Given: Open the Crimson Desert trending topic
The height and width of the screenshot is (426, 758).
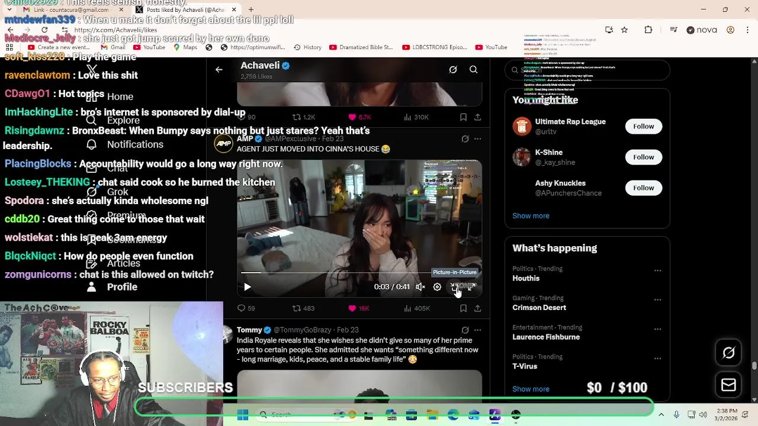Looking at the screenshot, I should tap(539, 308).
